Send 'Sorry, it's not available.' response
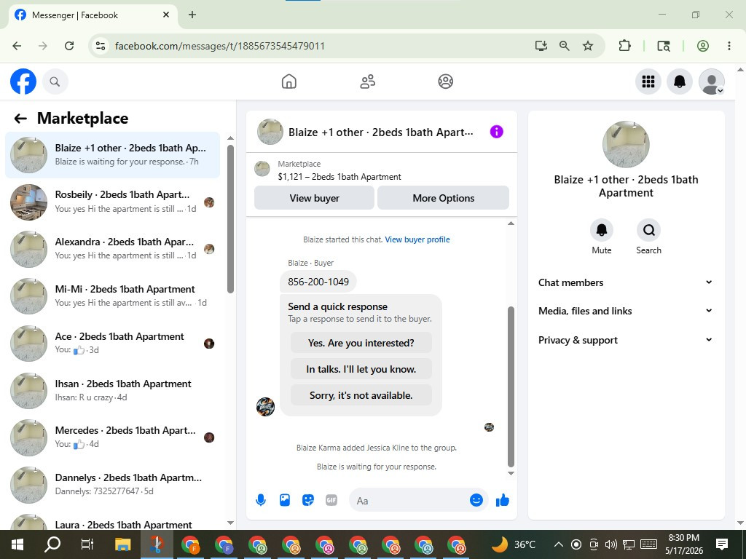Screen dimensions: 746x559 (361, 395)
